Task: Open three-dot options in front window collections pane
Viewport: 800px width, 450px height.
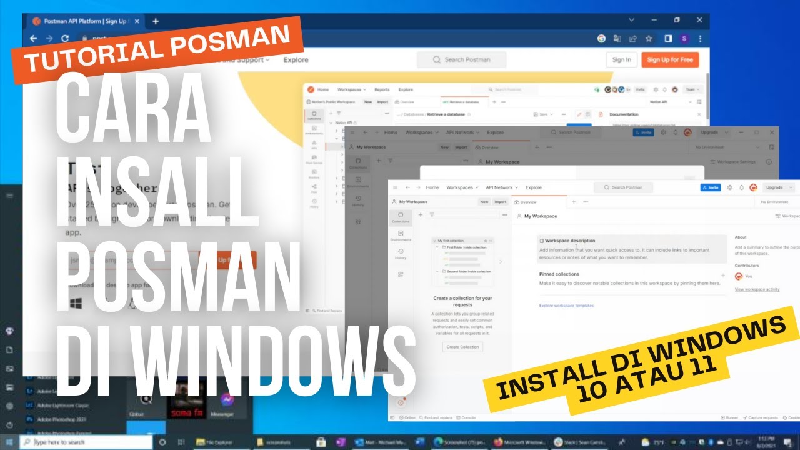Action: pos(505,215)
